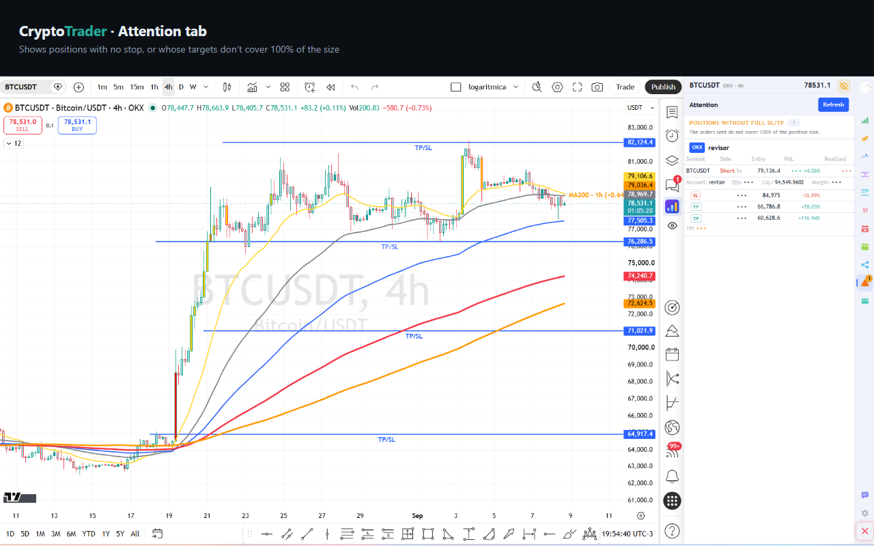The image size is (874, 546).
Task: Open the time axis settings gear
Action: point(640,516)
